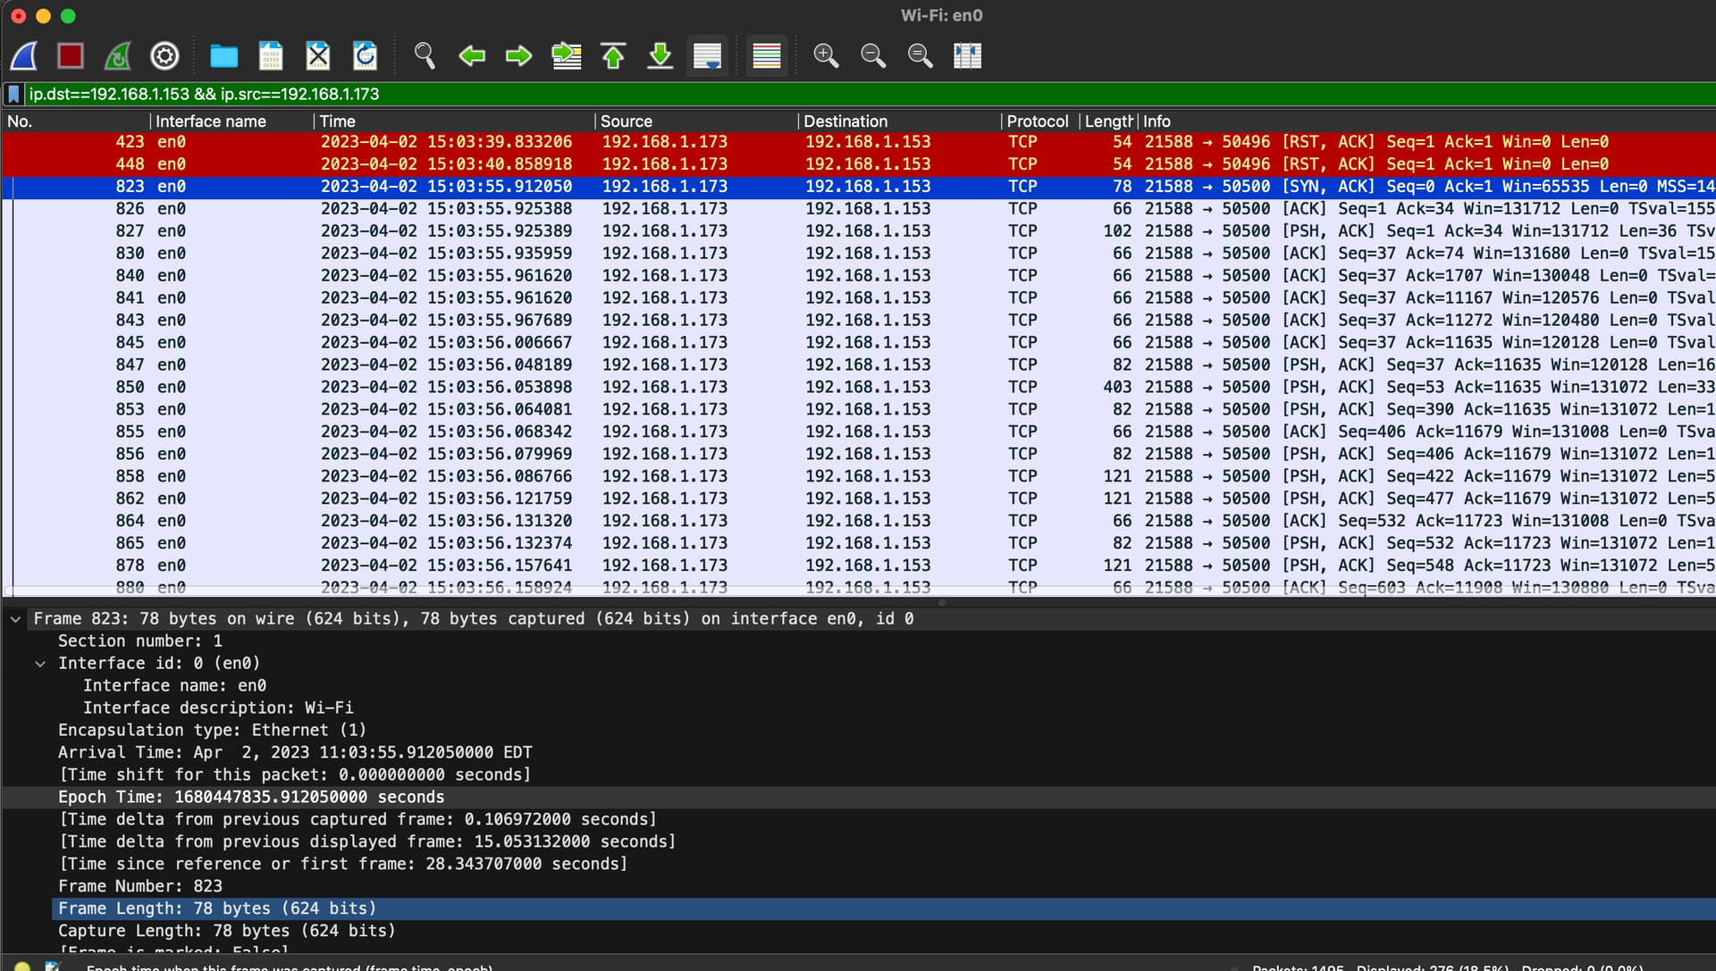Open the display filter bookmark menu

click(x=13, y=94)
